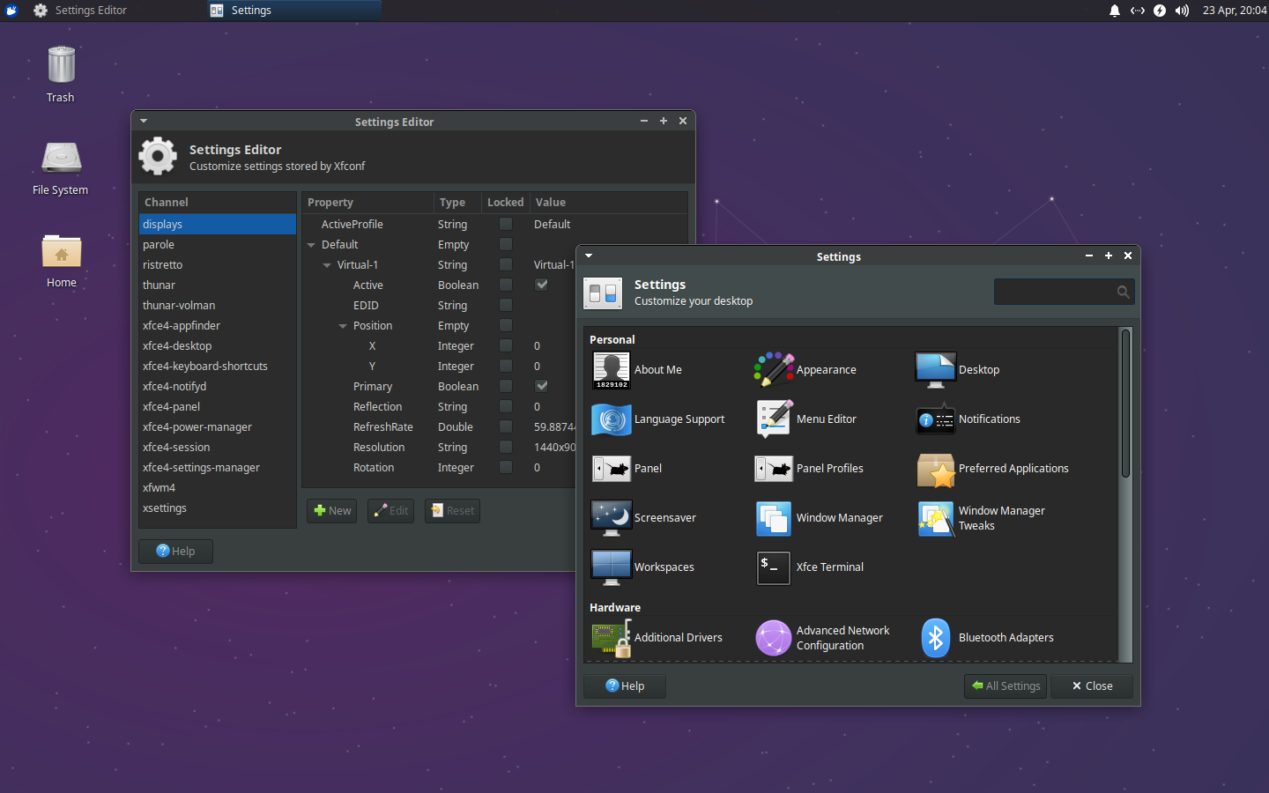The image size is (1269, 793).
Task: Collapse the Default profile branch
Action: pyautogui.click(x=310, y=244)
